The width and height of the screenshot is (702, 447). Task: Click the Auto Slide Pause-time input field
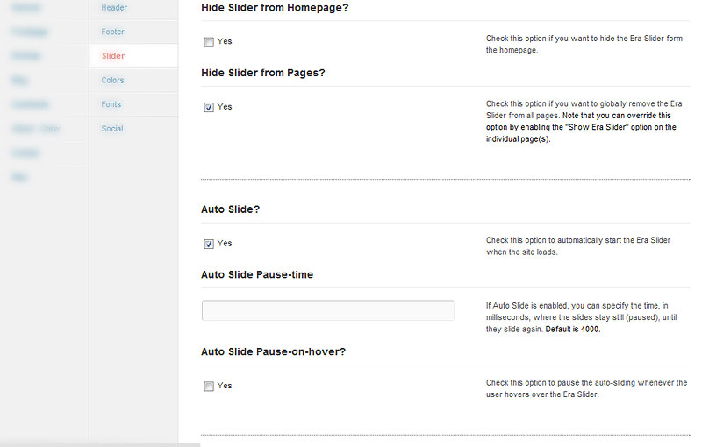327,310
